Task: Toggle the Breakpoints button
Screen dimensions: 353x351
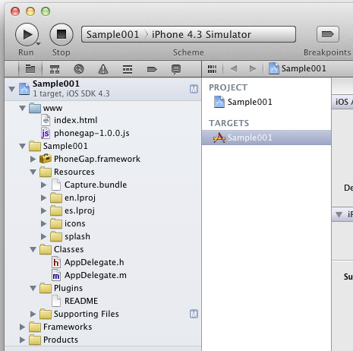Action: pos(328,34)
